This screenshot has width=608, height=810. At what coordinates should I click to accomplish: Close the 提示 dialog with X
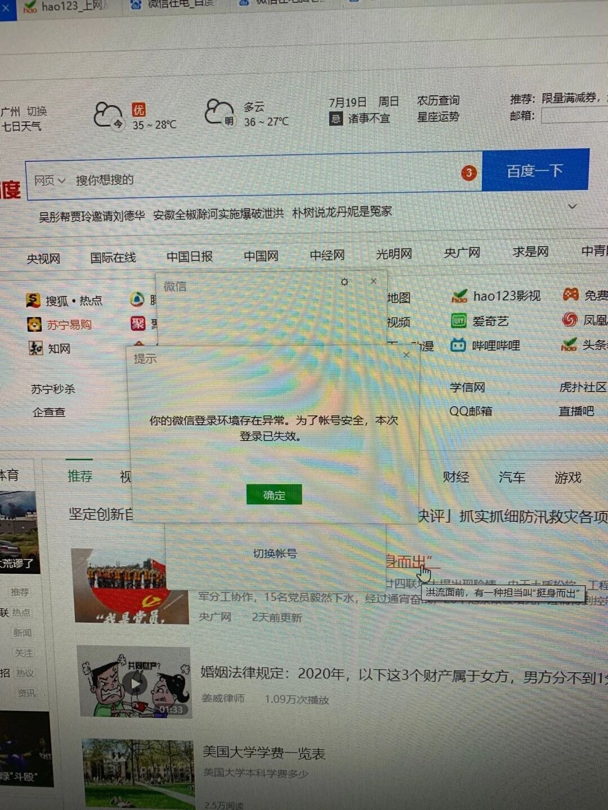click(406, 355)
